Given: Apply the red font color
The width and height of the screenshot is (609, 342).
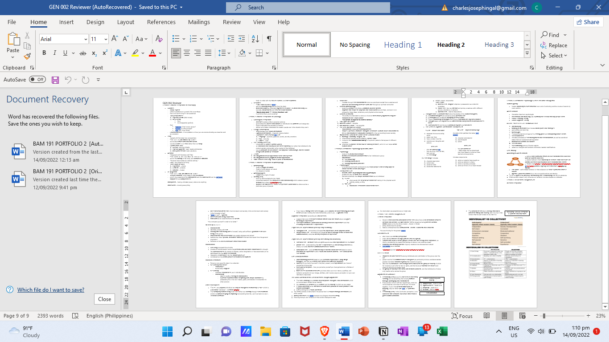Looking at the screenshot, I should click(152, 53).
